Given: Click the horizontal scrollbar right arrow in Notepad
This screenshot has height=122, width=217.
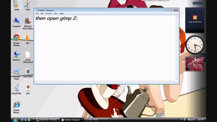Looking at the screenshot, I should [x=174, y=82].
